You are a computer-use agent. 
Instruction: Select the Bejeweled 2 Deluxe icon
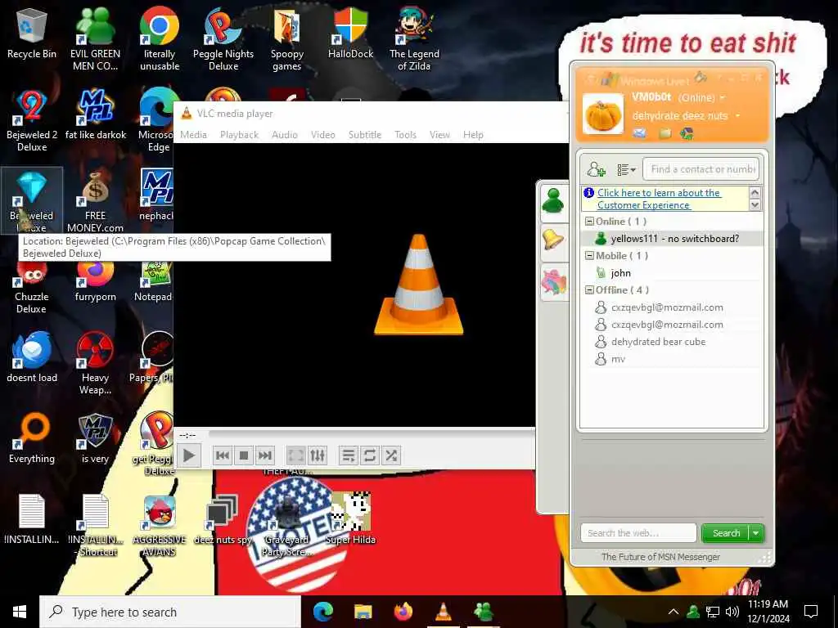pyautogui.click(x=32, y=121)
